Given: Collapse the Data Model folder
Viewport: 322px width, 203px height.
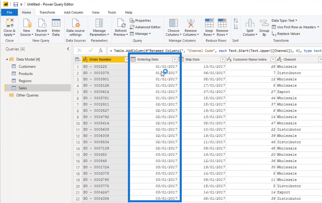Looking at the screenshot, I should tap(7, 59).
